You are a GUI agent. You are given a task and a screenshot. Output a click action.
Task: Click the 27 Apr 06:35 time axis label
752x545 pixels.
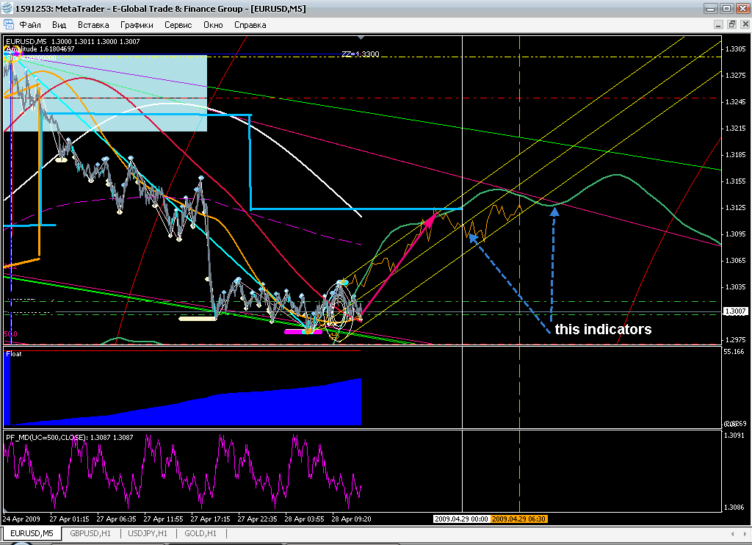(116, 519)
